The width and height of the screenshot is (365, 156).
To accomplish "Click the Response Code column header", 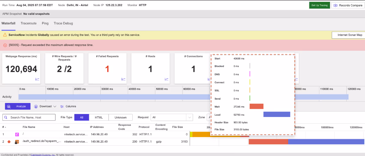I will pos(124,127).
